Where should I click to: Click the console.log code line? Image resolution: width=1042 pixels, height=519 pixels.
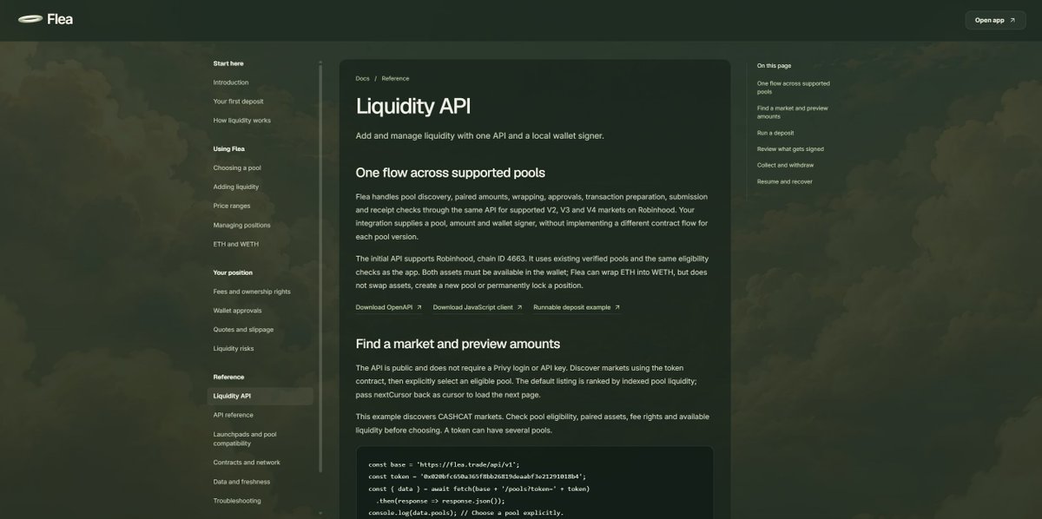[465, 513]
